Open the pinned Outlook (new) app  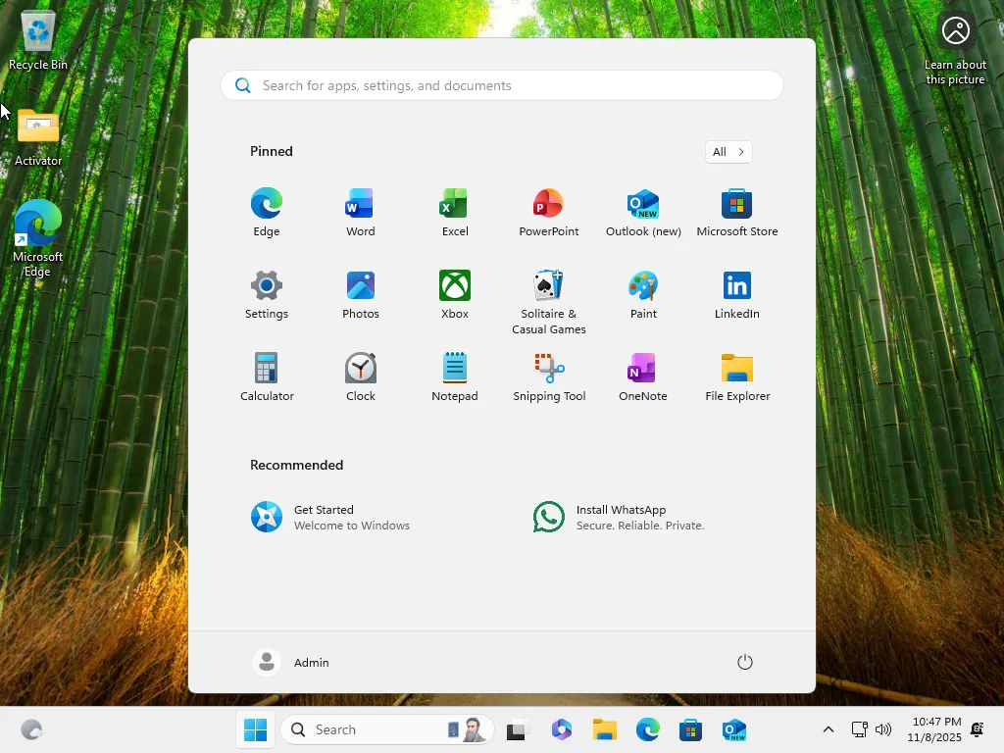click(x=643, y=212)
